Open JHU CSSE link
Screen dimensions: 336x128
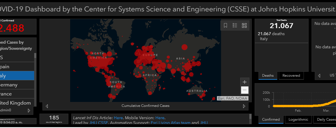[99, 123]
